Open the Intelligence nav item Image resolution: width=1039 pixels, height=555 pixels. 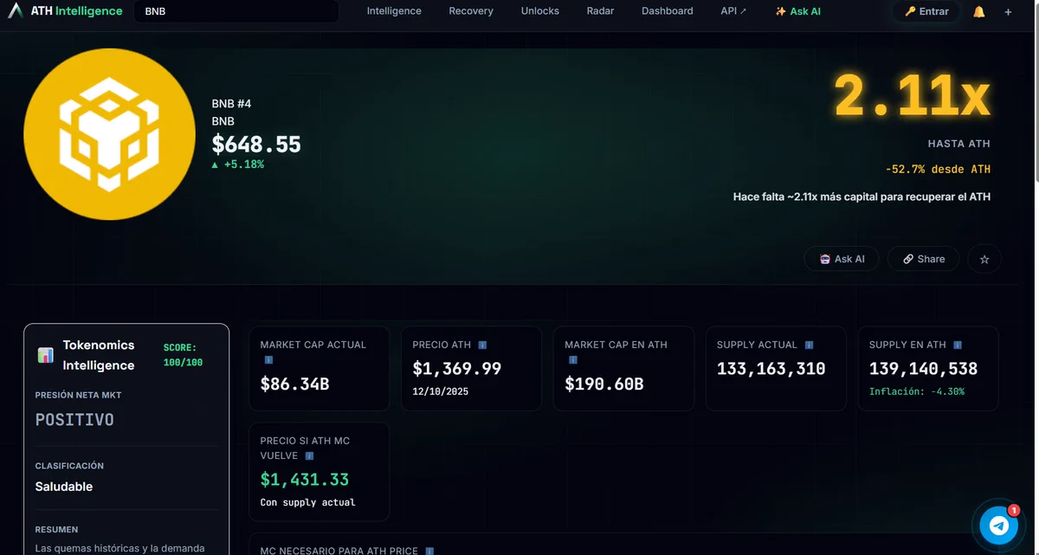[394, 11]
